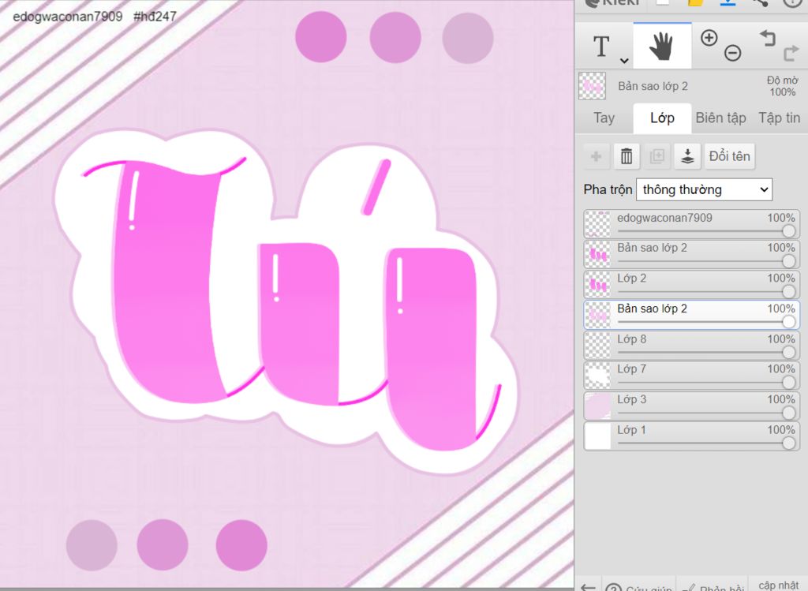Open the Pha trộn blend mode dropdown
Image resolution: width=808 pixels, height=591 pixels.
click(x=704, y=189)
